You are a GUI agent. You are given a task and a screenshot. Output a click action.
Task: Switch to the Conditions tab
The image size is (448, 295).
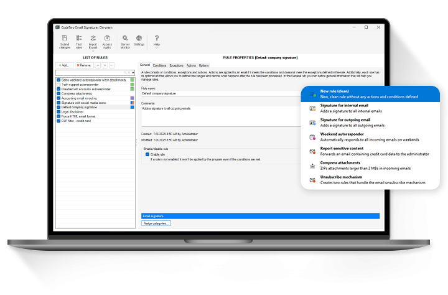click(x=159, y=65)
